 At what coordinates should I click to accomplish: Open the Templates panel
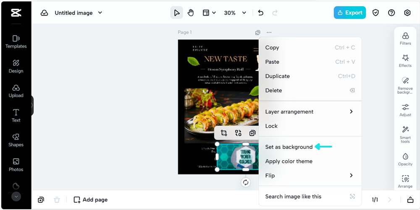coord(16,42)
